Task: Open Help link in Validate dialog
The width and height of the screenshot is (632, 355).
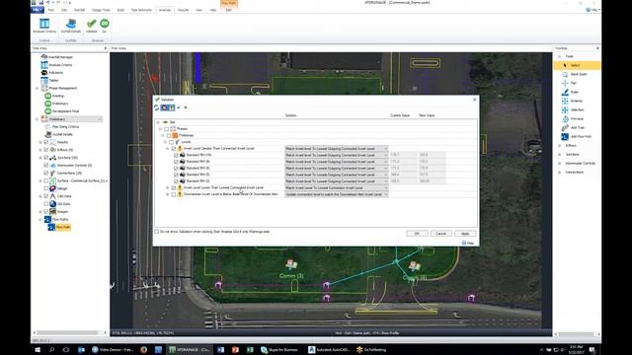Action: (467, 243)
